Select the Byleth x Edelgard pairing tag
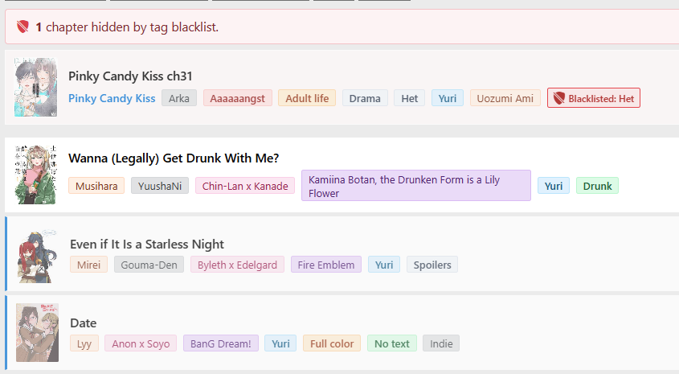This screenshot has width=679, height=374. (x=237, y=265)
